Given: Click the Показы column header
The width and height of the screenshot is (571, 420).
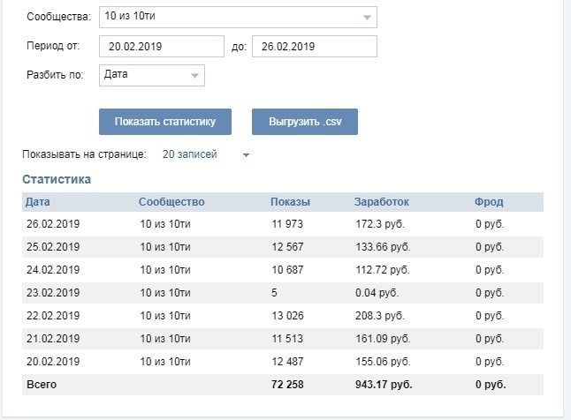Looking at the screenshot, I should [290, 202].
